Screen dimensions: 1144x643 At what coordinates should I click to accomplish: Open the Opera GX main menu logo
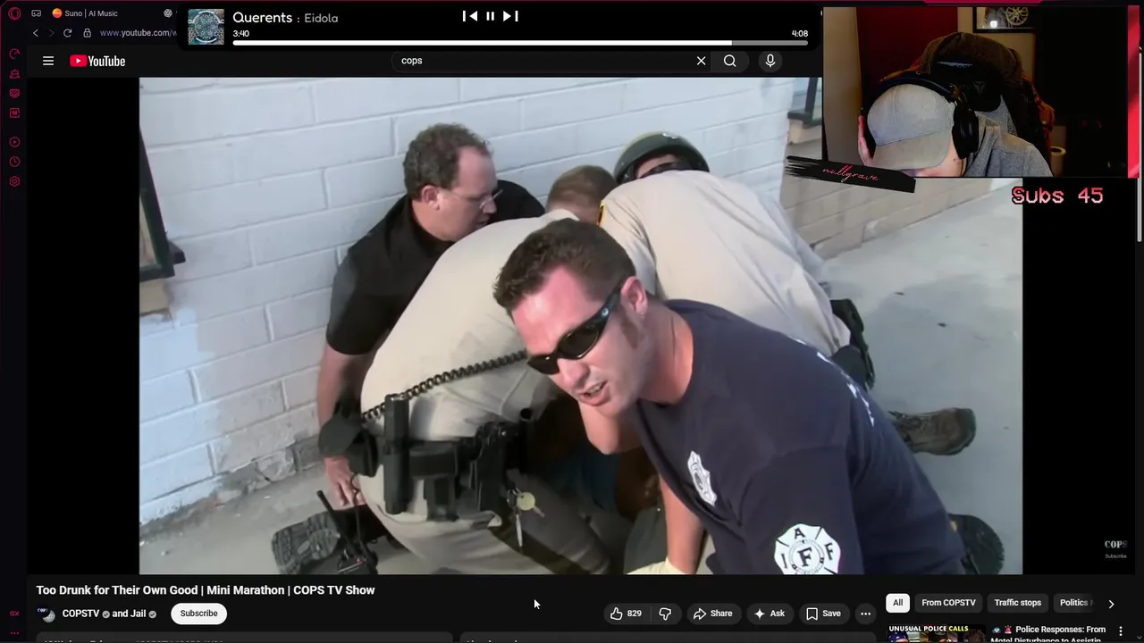pyautogui.click(x=14, y=13)
